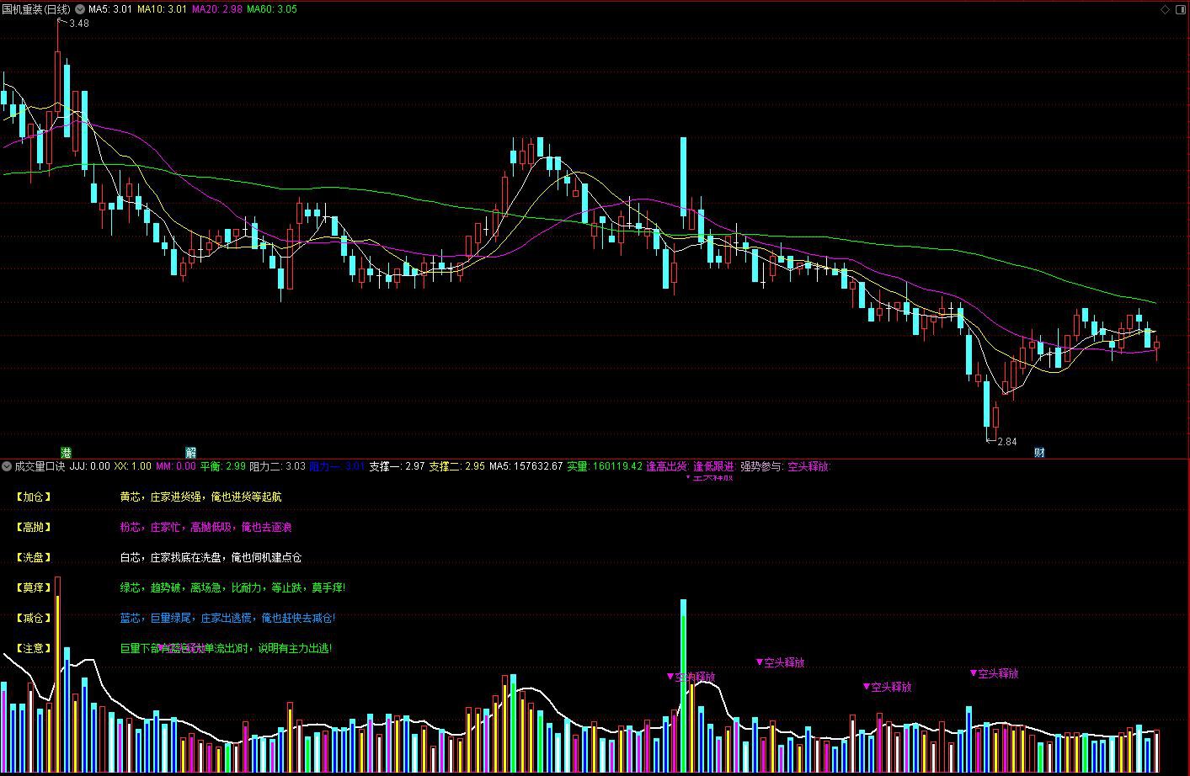The width and height of the screenshot is (1190, 776).
Task: Click the 平衡: 2.99 indicator value
Action: point(223,466)
